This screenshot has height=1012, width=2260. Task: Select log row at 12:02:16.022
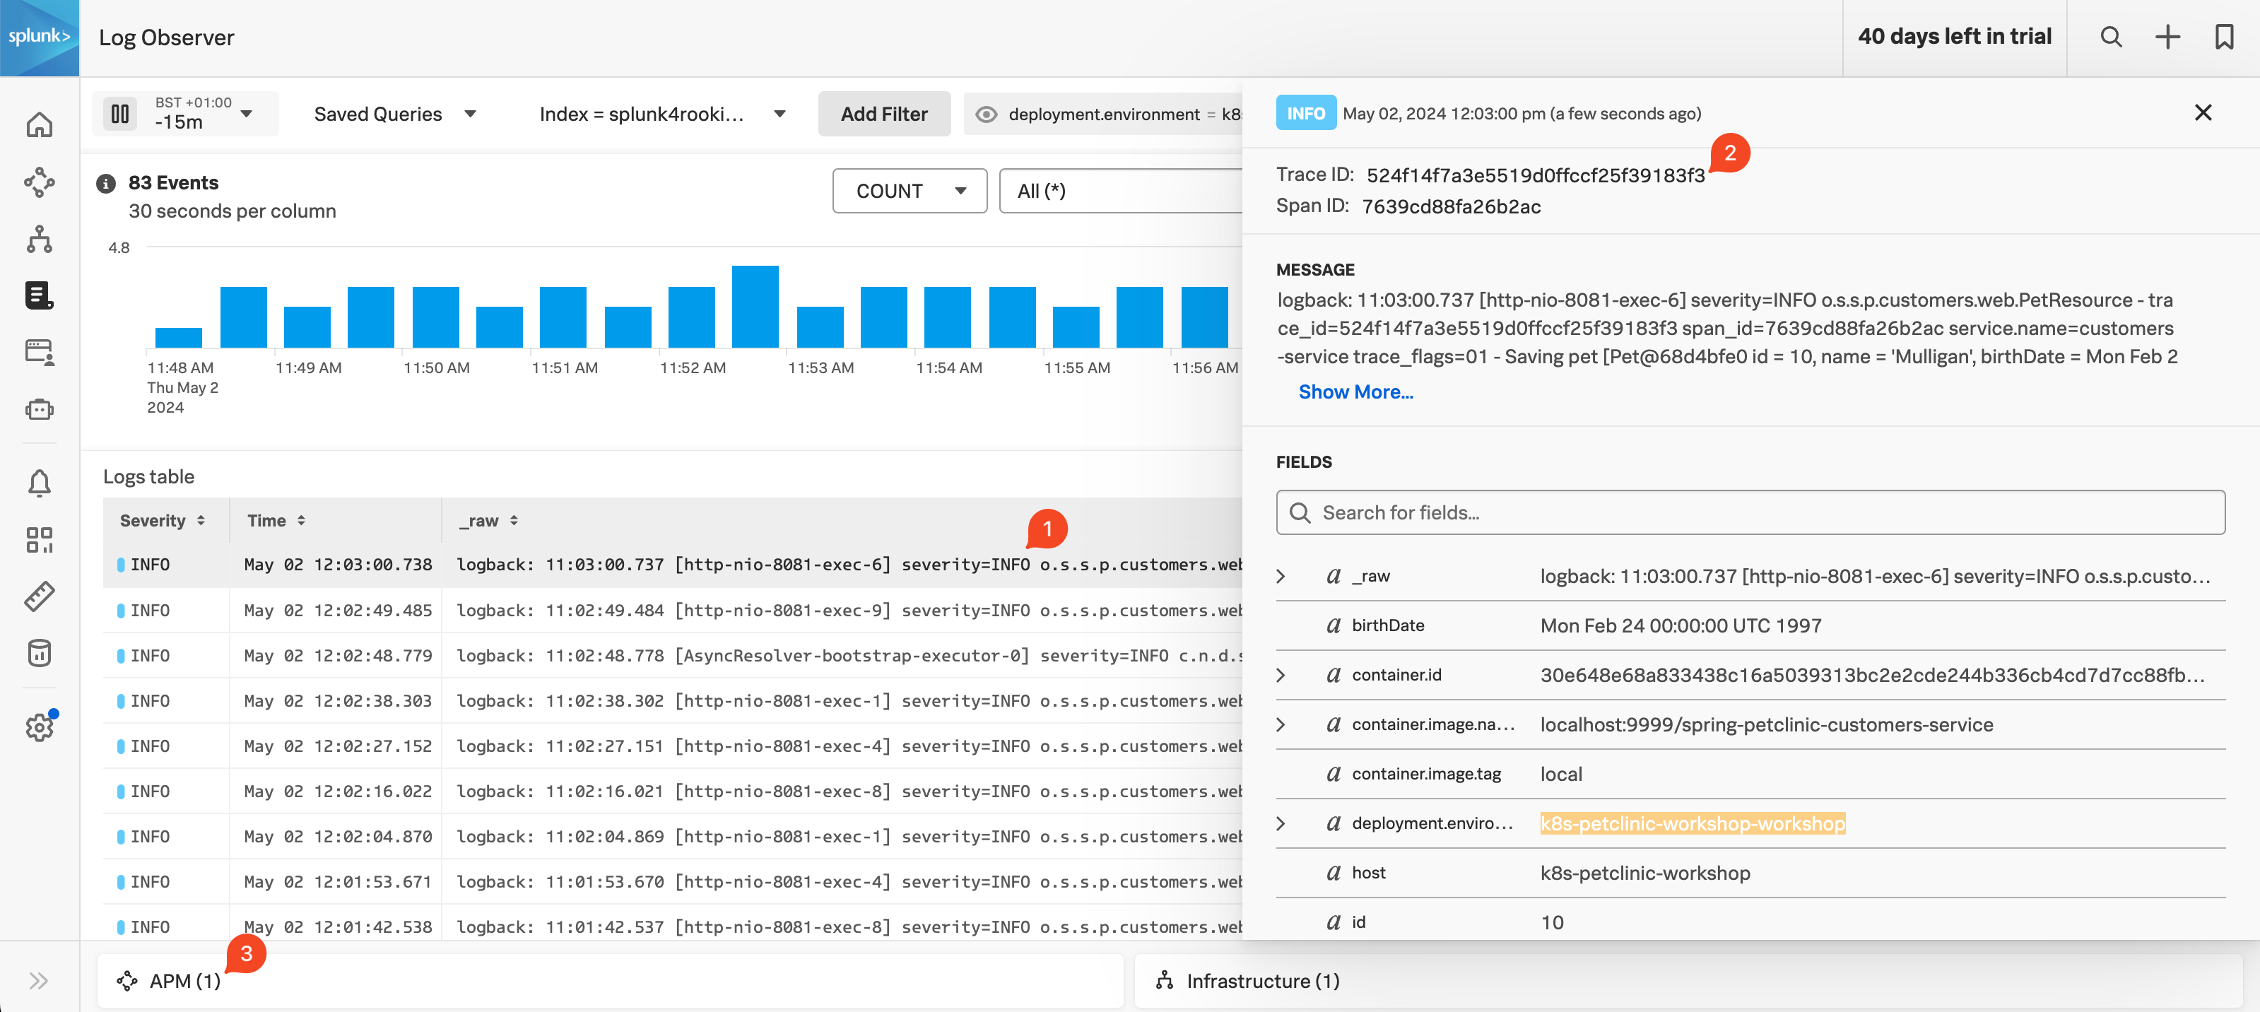tap(672, 791)
